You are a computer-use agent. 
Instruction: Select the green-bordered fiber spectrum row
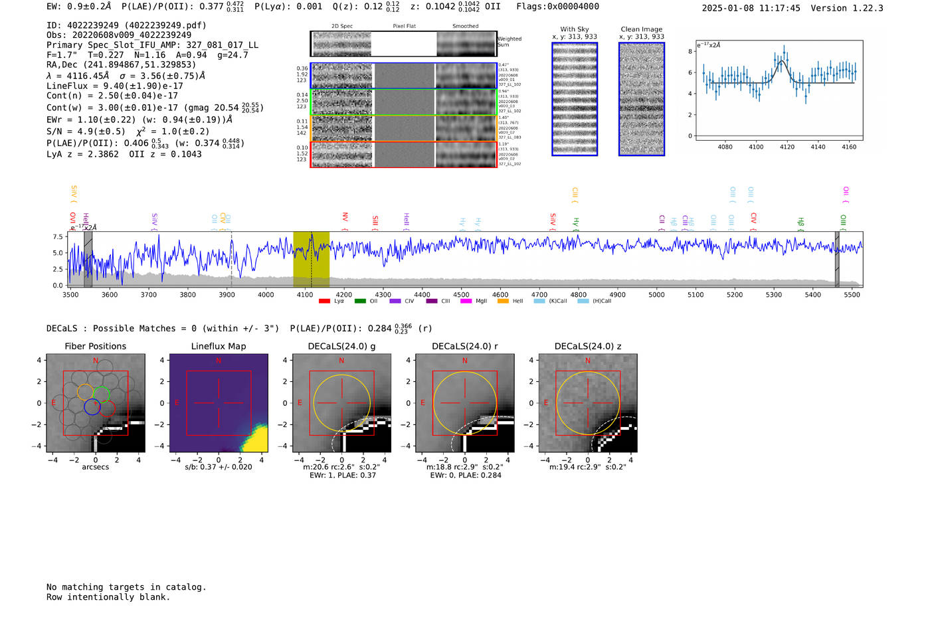pos(404,102)
